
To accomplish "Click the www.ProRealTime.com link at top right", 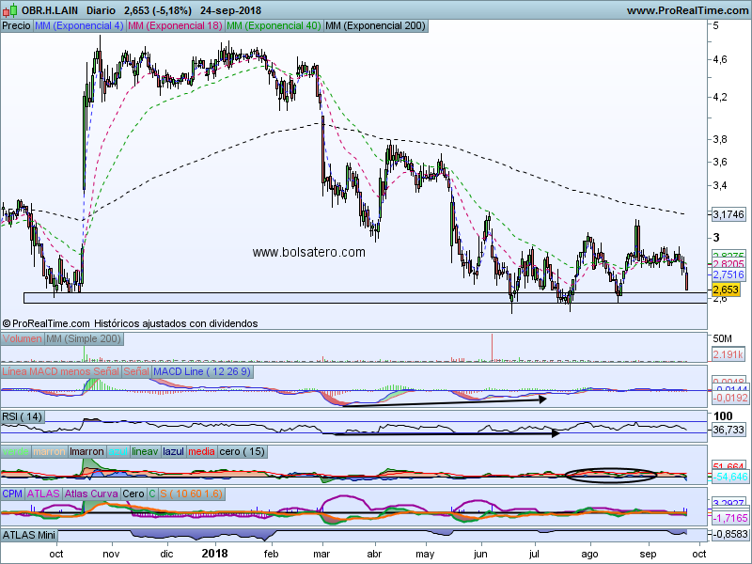I will click(x=686, y=10).
